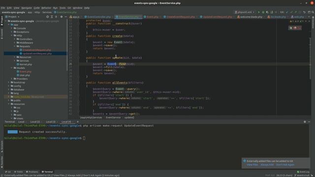The height and width of the screenshot is (177, 315).
Task: Click Always Add in Git notification
Action: pos(267,165)
